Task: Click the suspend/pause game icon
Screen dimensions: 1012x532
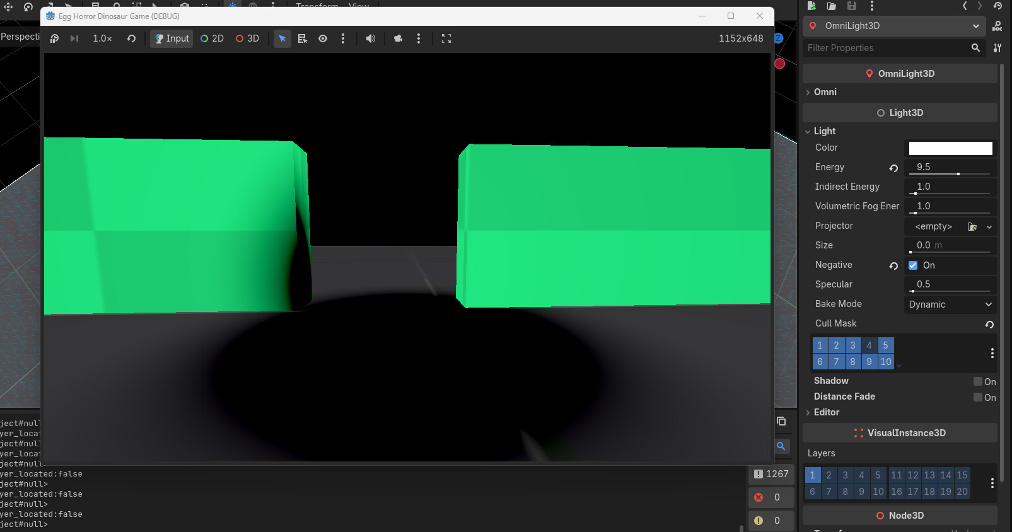Action: click(54, 38)
